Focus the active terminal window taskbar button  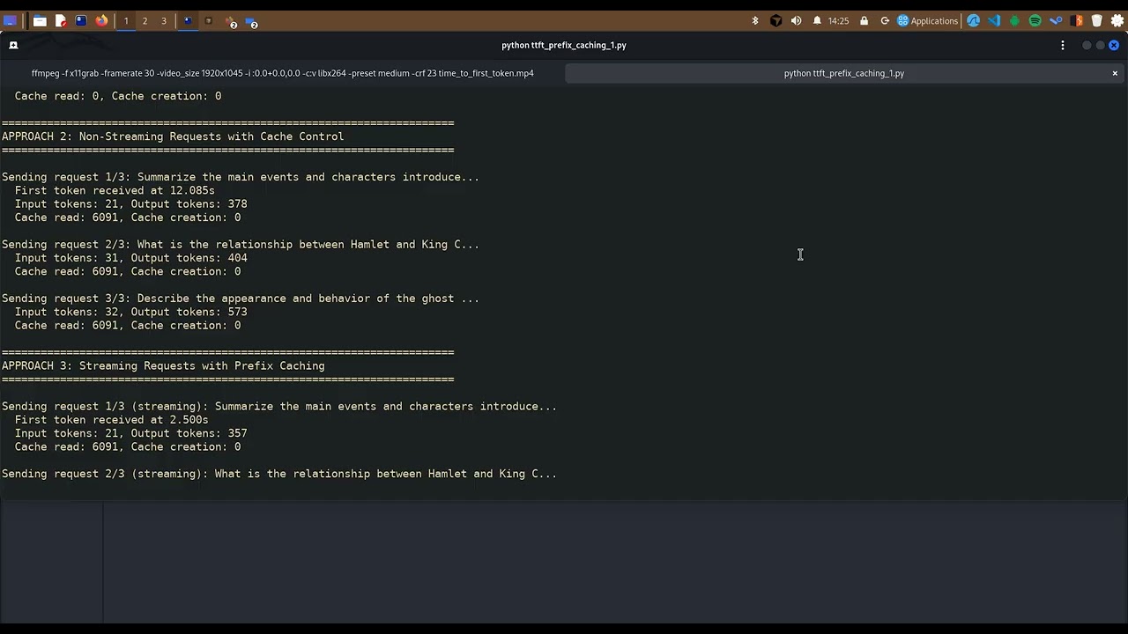coord(187,20)
